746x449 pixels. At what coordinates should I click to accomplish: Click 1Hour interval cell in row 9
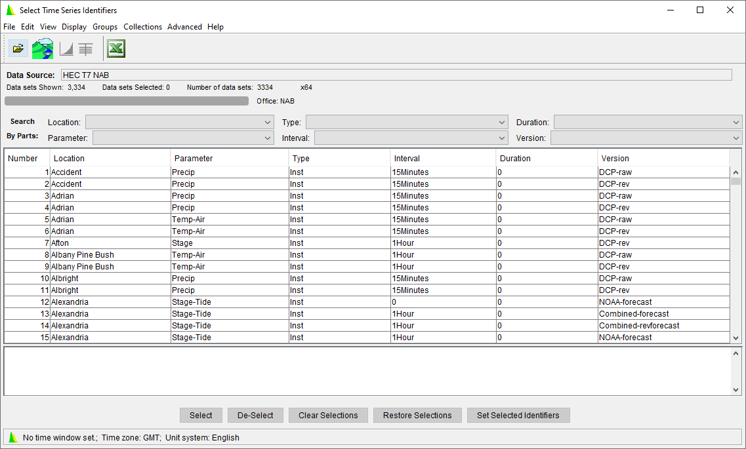tap(443, 267)
